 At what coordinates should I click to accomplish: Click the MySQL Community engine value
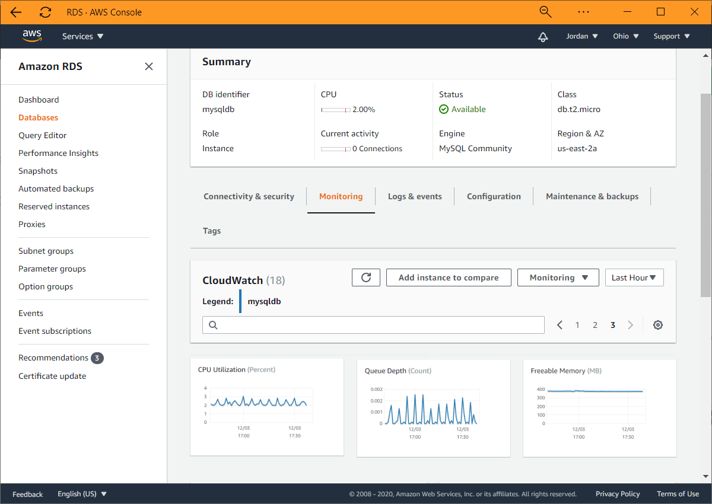(x=475, y=148)
